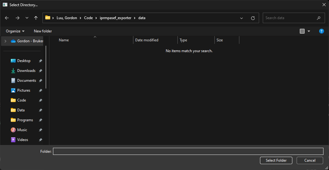Select 'Luu, Gordon' in the breadcrumb path
329x170 pixels.
(67, 18)
